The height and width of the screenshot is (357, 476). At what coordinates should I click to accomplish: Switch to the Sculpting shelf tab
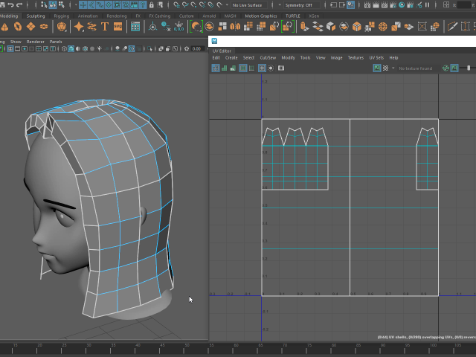point(36,16)
